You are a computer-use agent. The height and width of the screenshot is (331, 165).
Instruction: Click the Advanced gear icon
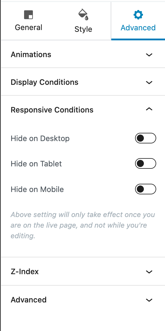pos(138,15)
